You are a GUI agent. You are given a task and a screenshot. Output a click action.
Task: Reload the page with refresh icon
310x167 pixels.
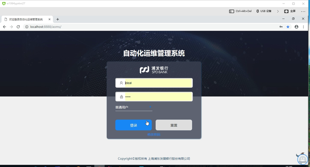(x=18, y=27)
